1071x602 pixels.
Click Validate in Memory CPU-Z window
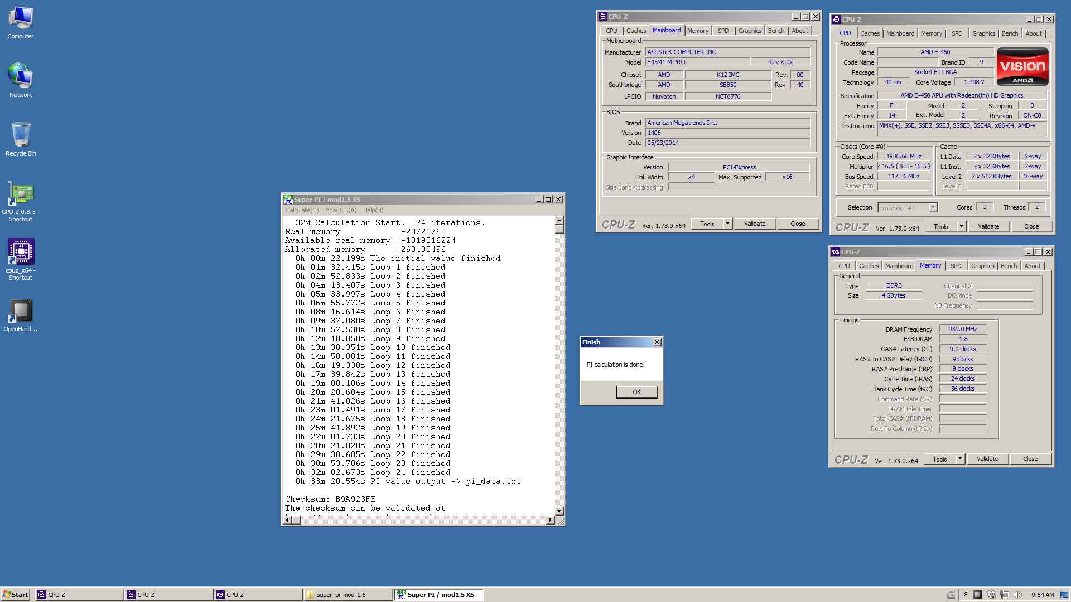click(x=987, y=459)
